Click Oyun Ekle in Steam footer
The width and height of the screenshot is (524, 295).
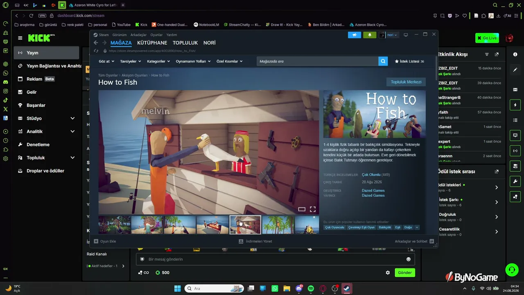(x=105, y=241)
